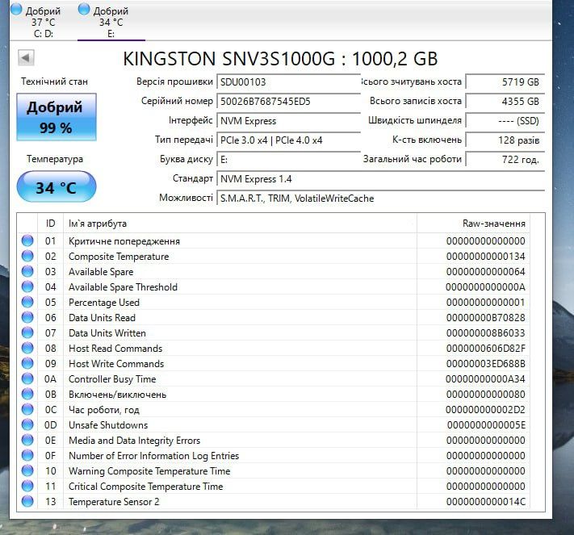
Task: Click status icon of Controller Busy Time row
Action: [27, 378]
